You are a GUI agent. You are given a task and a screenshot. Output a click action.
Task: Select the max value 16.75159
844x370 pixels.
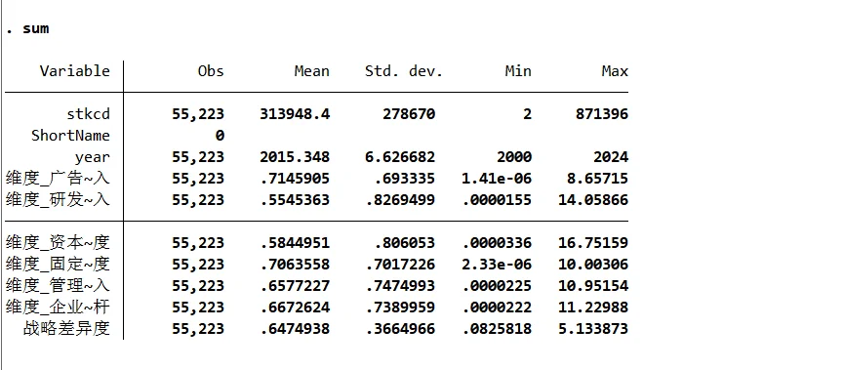pyautogui.click(x=593, y=243)
